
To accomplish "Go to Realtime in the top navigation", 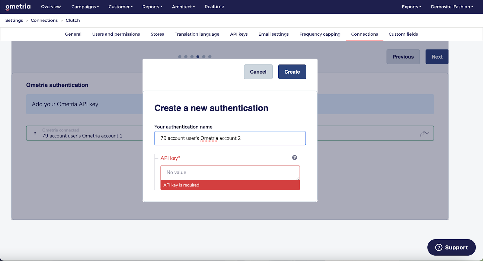I will (214, 7).
